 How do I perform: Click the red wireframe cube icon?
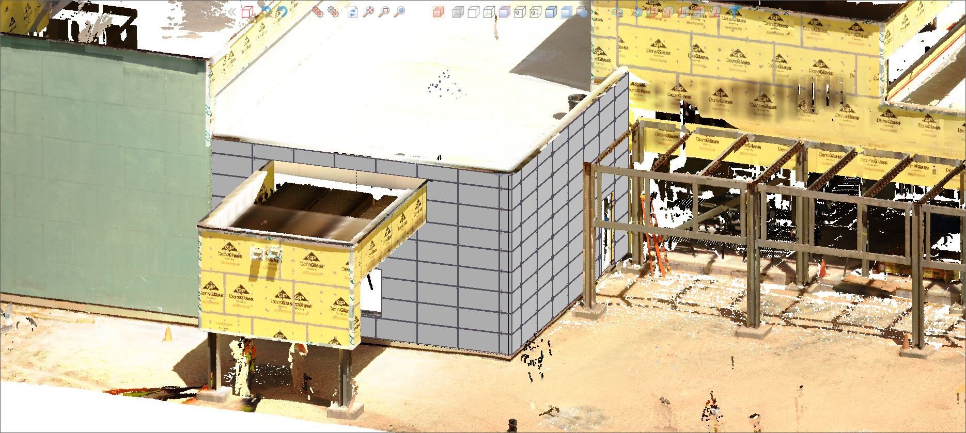(x=247, y=12)
